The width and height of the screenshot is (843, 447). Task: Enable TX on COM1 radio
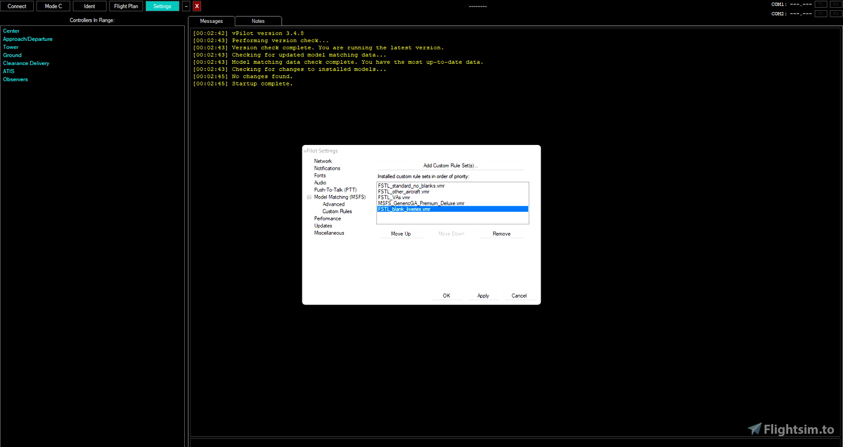click(820, 4)
